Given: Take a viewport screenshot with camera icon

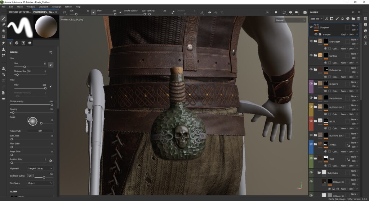Looking at the screenshot, I should 305,12.
